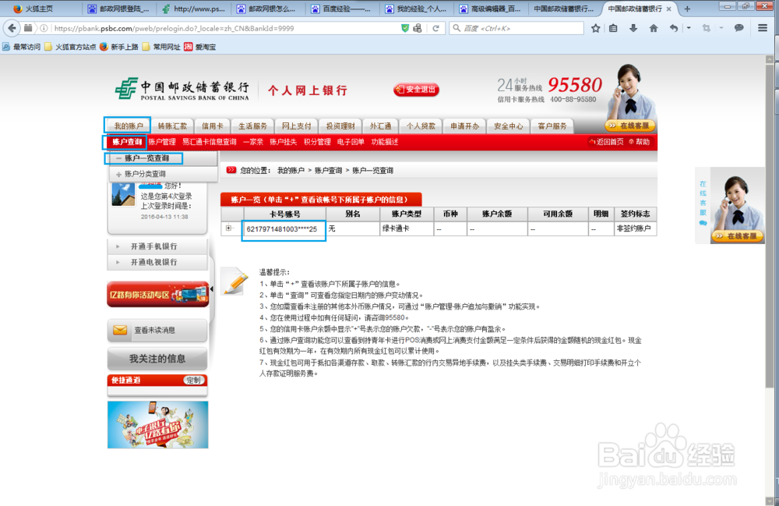Collapse the left sidebar with the black arrow

pos(212,288)
